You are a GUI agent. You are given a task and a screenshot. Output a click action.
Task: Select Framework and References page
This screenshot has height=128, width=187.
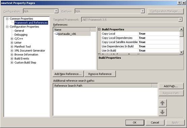point(31,23)
